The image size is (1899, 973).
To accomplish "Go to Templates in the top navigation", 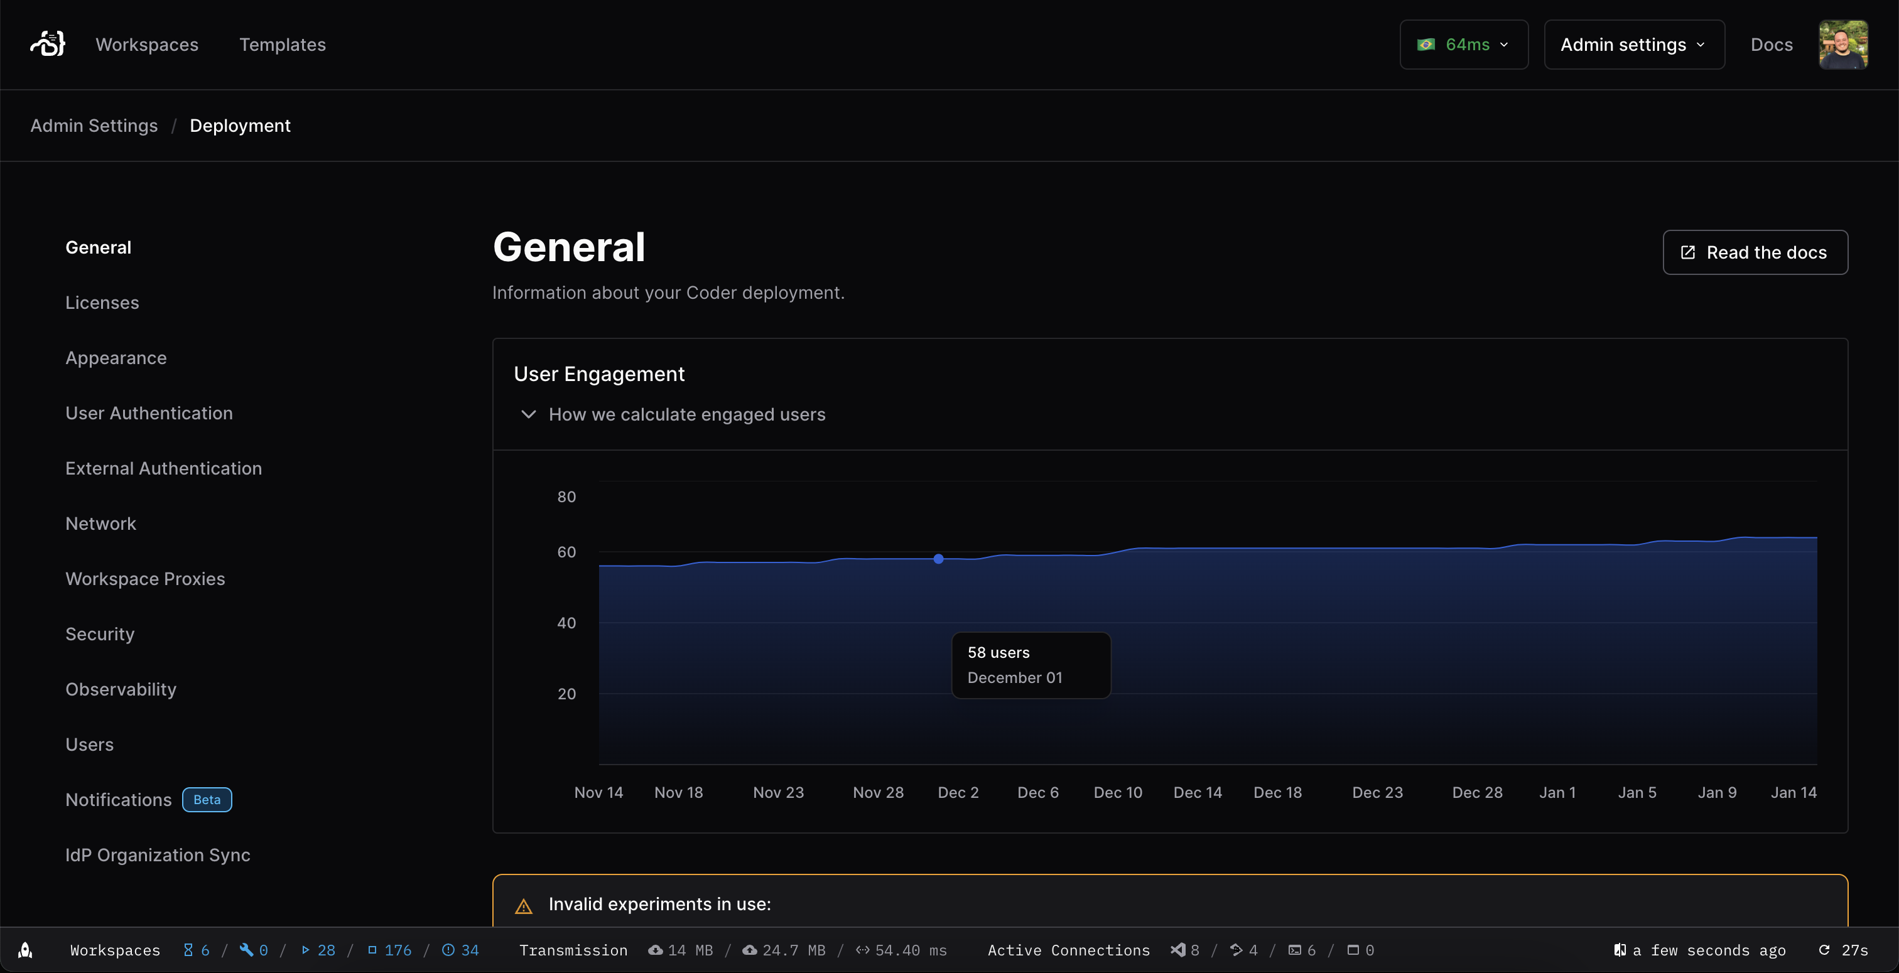I will 283,44.
